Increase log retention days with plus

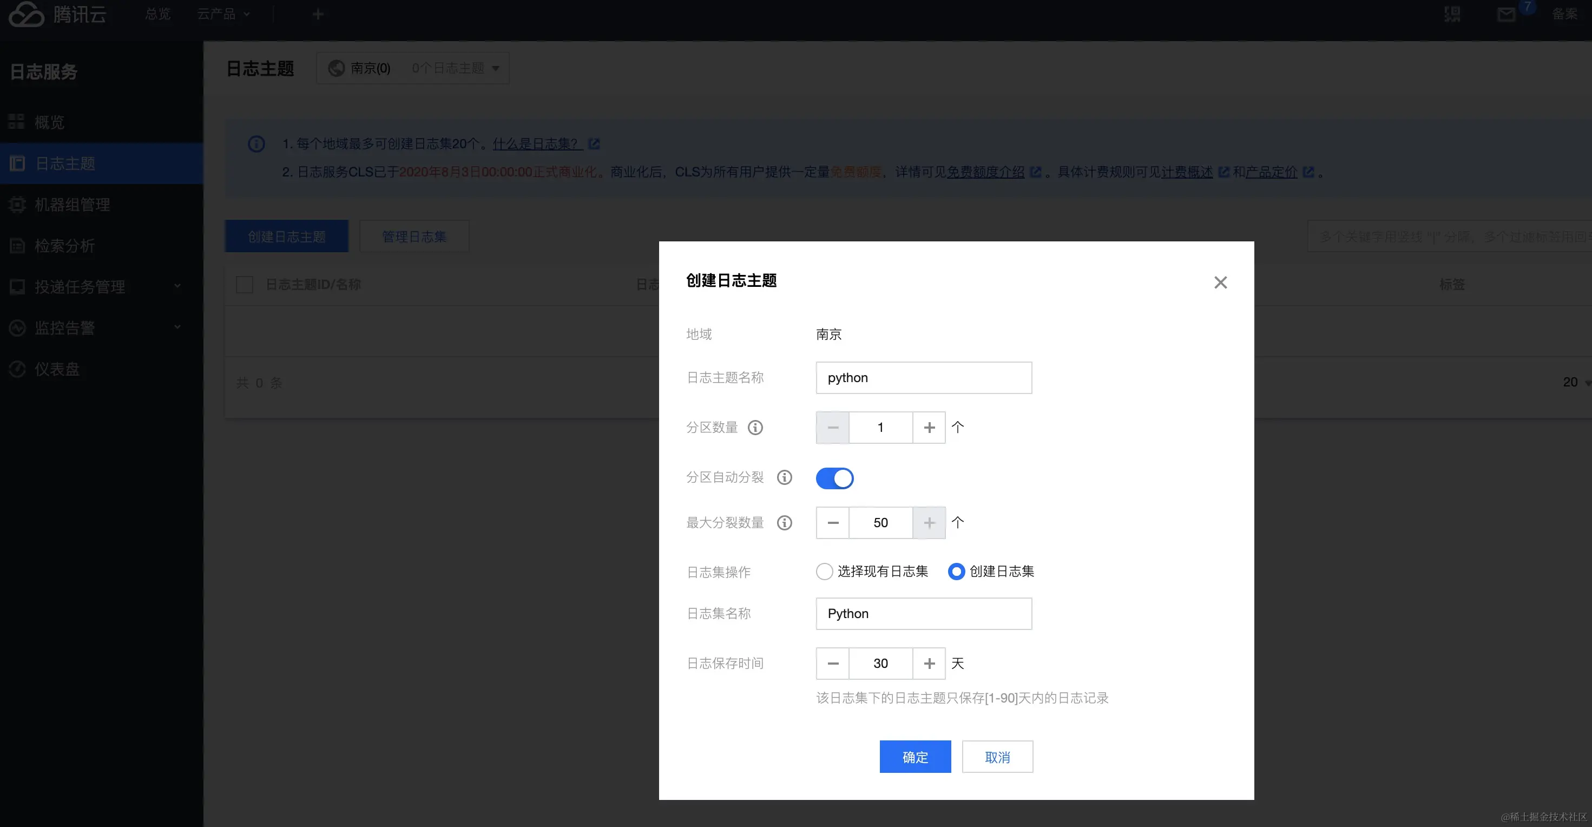coord(929,664)
